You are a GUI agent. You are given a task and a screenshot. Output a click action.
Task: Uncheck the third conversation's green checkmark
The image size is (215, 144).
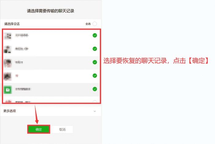[95, 62]
